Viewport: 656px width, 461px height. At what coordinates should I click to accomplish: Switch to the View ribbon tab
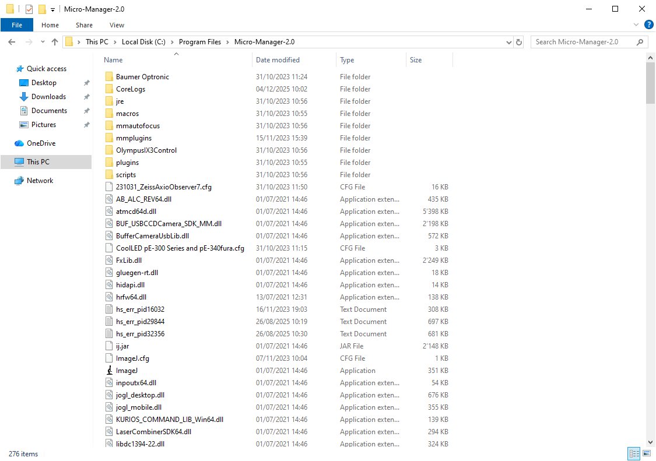[x=117, y=25]
